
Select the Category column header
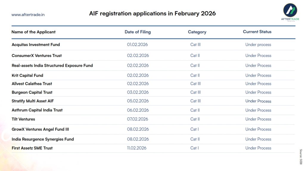tap(197, 32)
